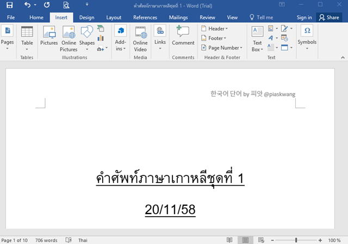
Task: Click the Thai language indicator
Action: tap(83, 240)
